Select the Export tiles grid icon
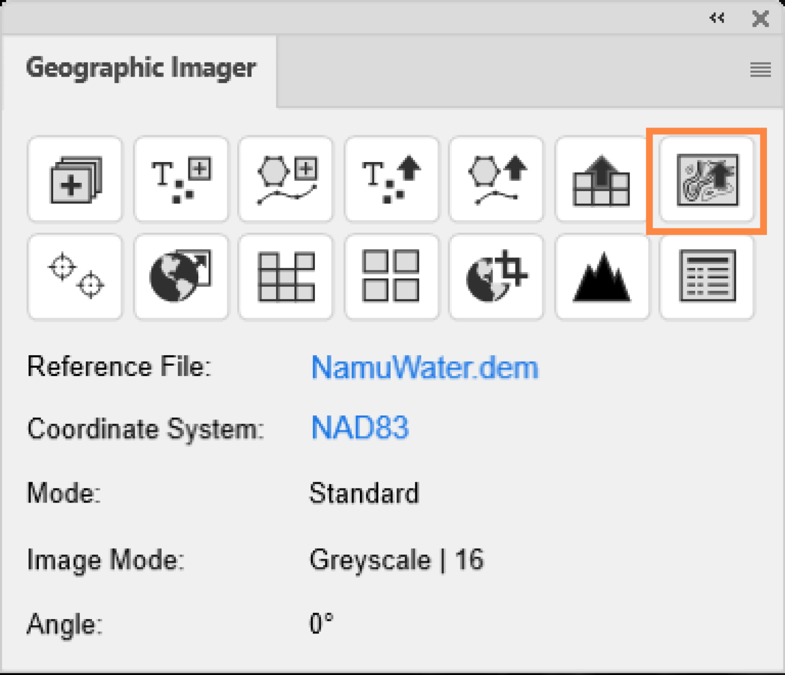Image resolution: width=785 pixels, height=675 pixels. tap(601, 180)
